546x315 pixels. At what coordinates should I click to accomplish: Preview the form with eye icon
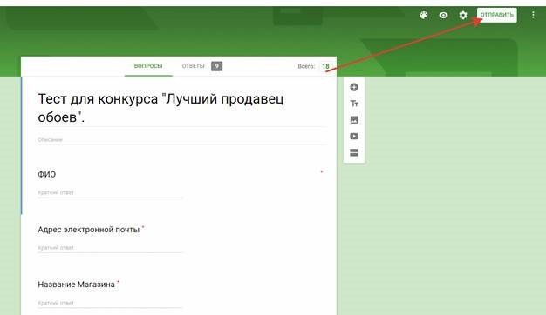[443, 16]
